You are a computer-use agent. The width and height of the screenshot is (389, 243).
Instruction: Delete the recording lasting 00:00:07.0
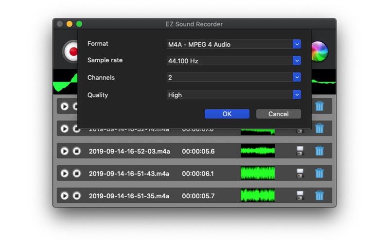point(319,128)
